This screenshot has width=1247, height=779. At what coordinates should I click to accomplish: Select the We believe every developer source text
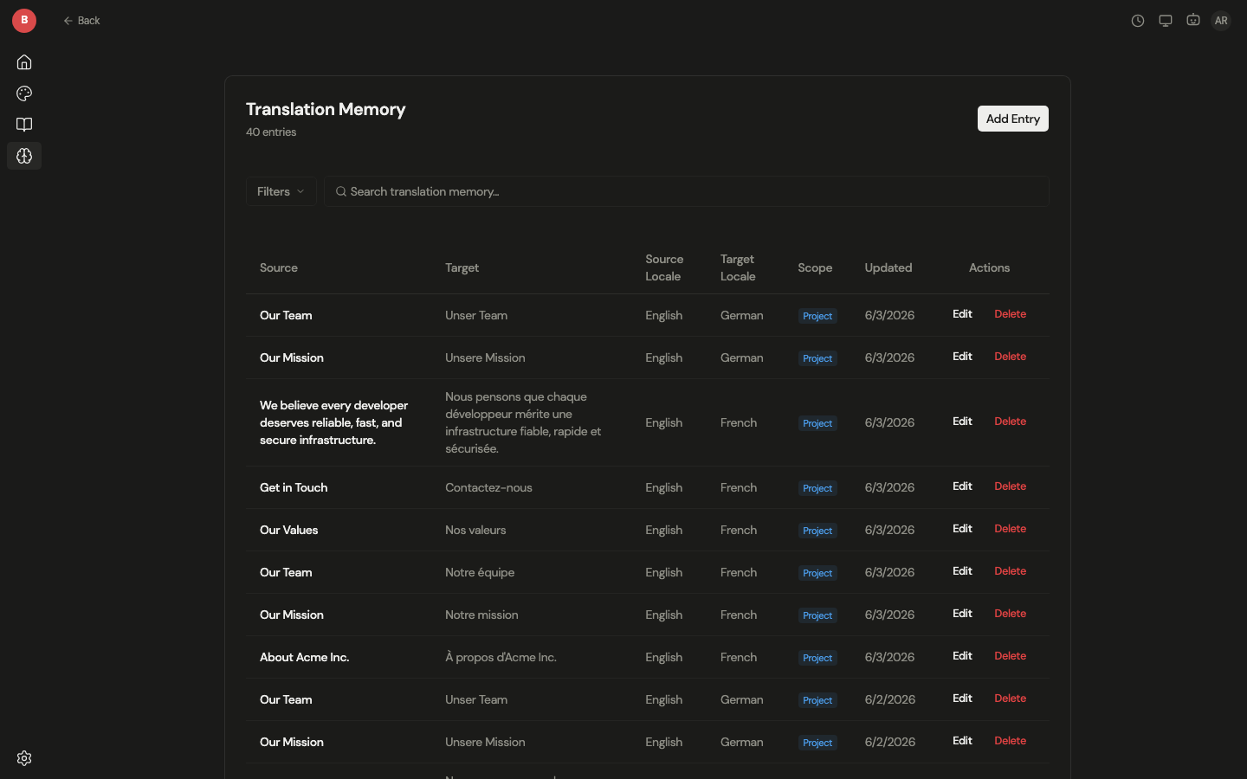click(333, 422)
